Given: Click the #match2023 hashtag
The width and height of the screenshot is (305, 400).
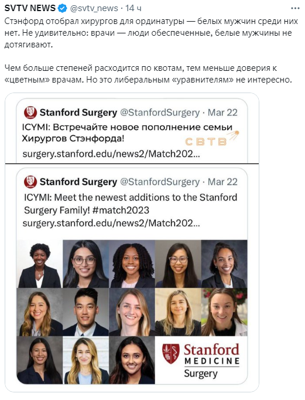Looking at the screenshot, I should [x=121, y=210].
